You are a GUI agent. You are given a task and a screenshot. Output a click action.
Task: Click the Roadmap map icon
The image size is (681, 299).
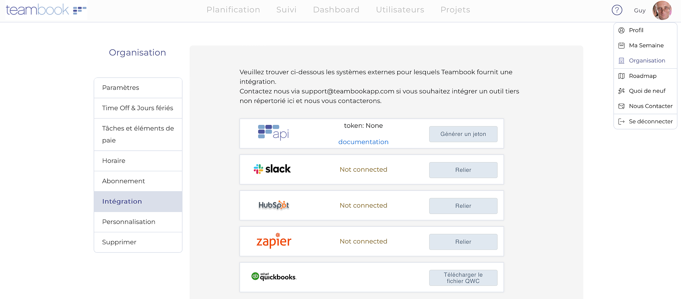[621, 76]
